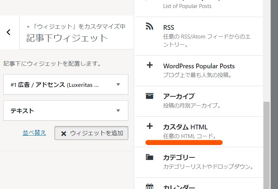Select the カレンダー widget title
This screenshot has height=189, width=278.
(x=179, y=187)
